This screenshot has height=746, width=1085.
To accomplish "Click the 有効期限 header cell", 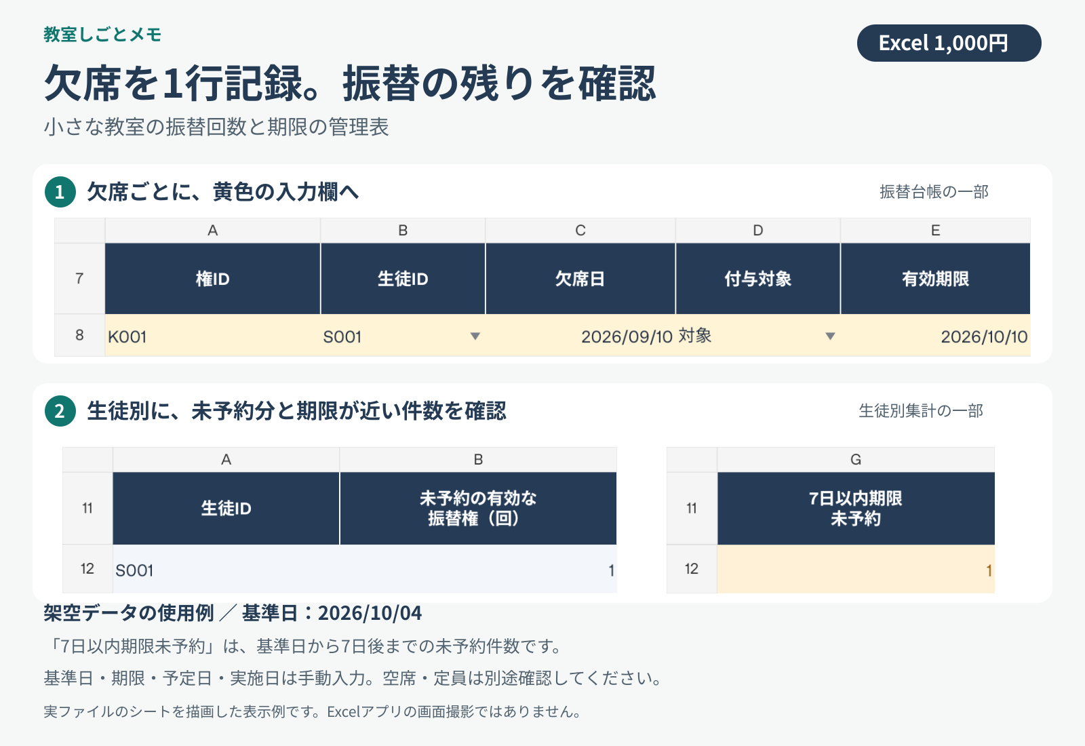I will [x=935, y=279].
